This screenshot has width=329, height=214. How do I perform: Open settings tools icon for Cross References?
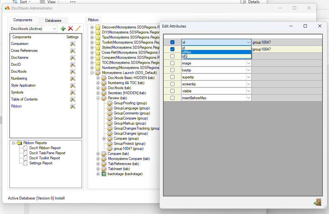[73, 51]
